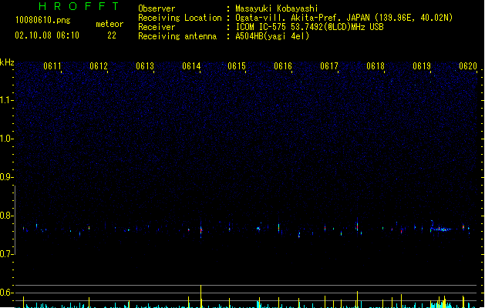The image size is (485, 308).
Task: Select the ICOM IC-575 receiver text
Action: 309,27
